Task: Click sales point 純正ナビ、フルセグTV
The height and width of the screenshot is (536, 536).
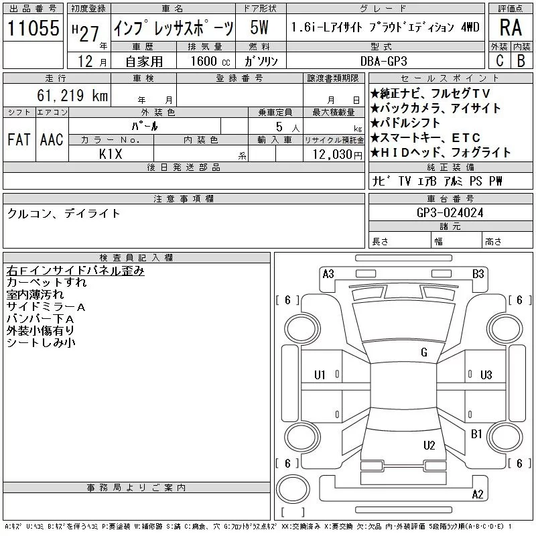Action: tap(430, 93)
